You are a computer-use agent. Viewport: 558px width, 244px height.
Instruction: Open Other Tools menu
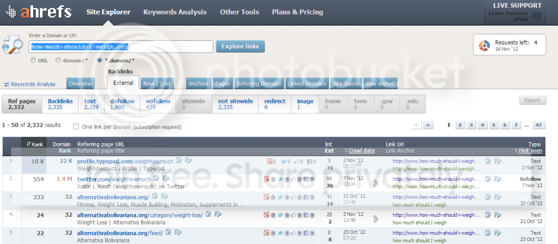[239, 12]
